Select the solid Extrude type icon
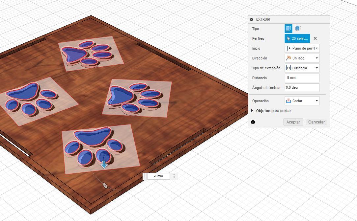Screen dimensions: 357x221 tap(288, 29)
